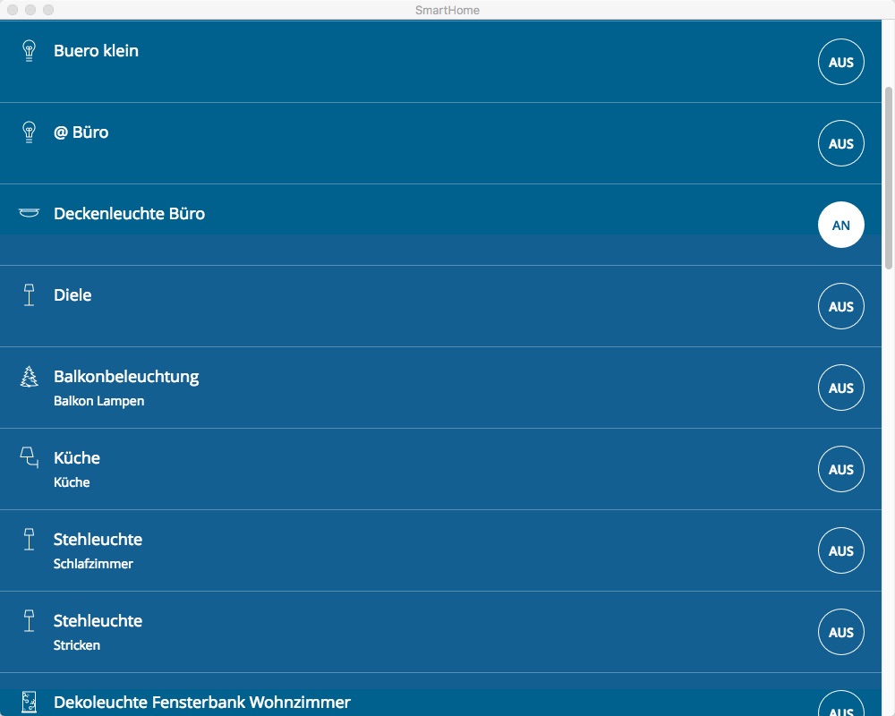Select the ceiling lamp icon for Deckenleuchte Büro

29,213
